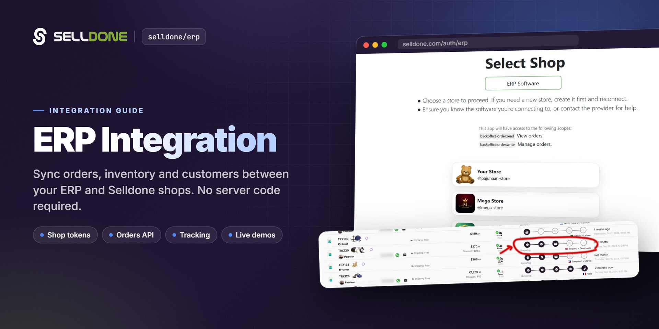Click the final delivered step in Paris order
659x329 pixels.
click(x=585, y=268)
